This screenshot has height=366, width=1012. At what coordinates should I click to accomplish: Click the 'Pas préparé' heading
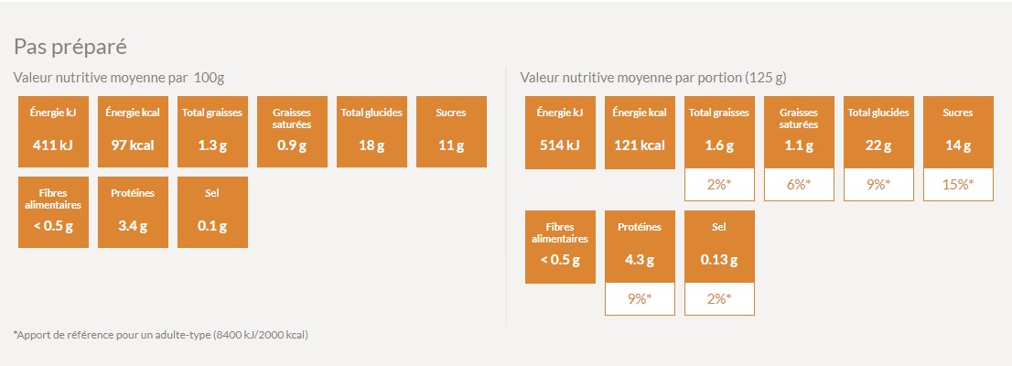click(70, 47)
